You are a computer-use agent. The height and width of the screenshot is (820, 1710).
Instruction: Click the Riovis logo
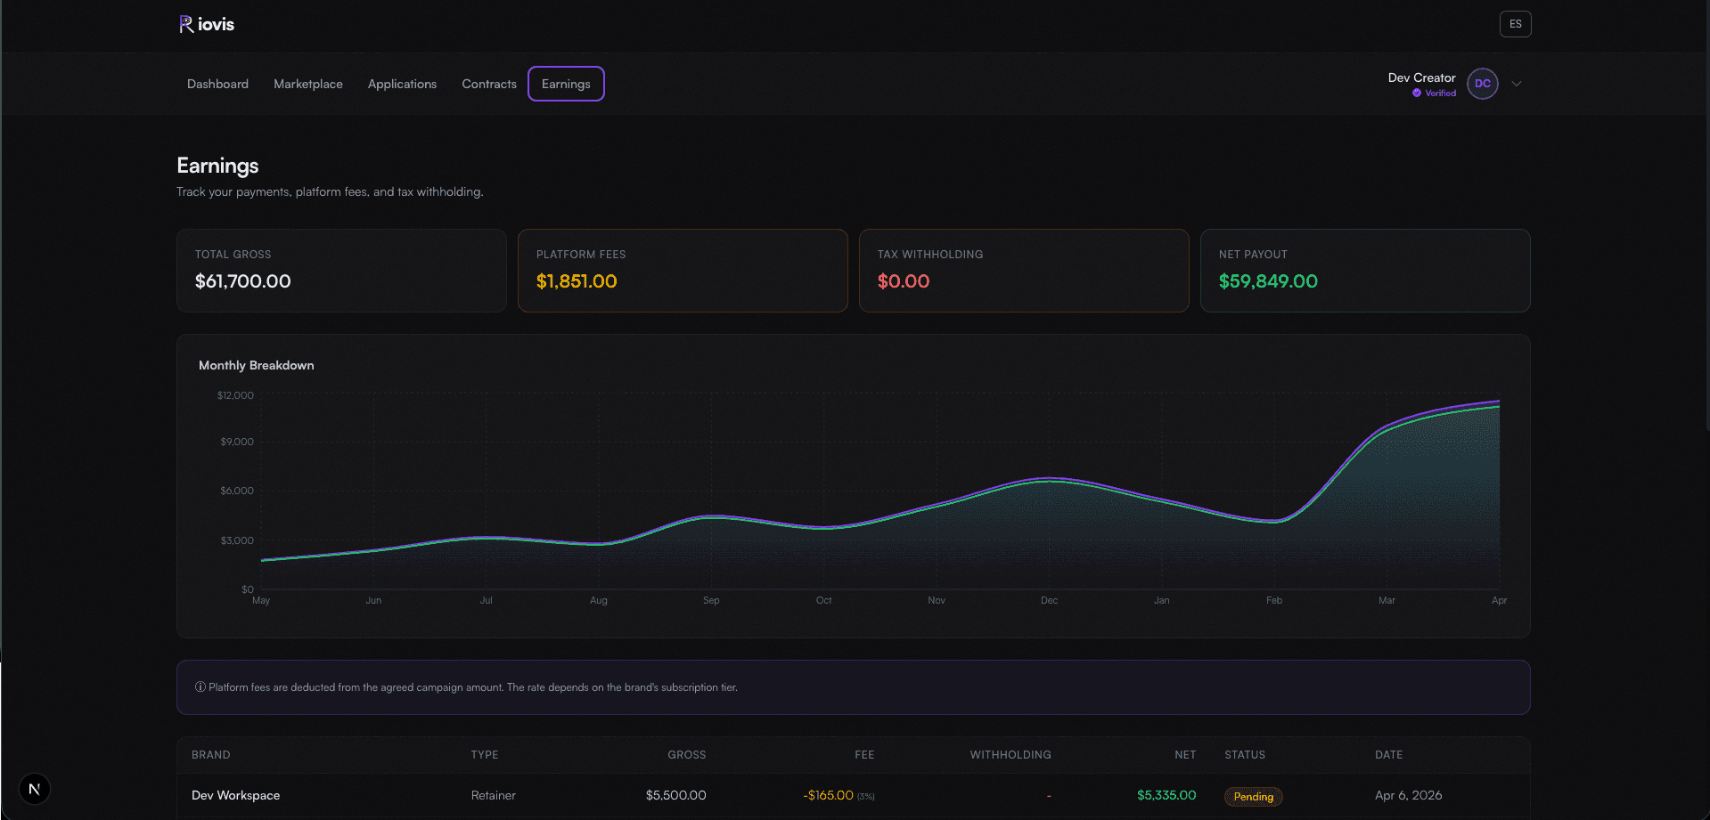coord(207,24)
